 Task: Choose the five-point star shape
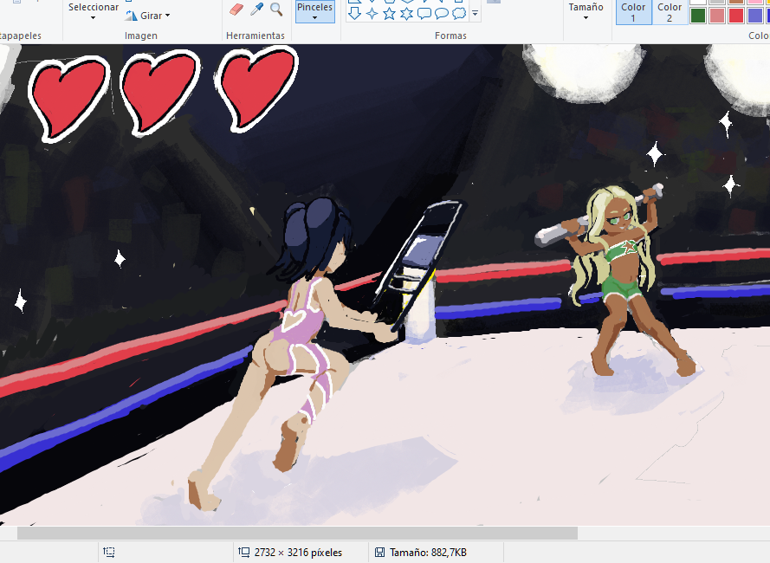pyautogui.click(x=390, y=14)
